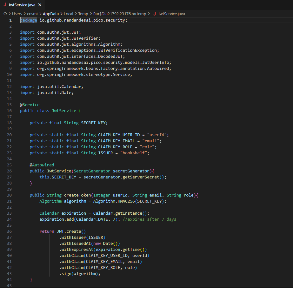Click 'JwtUserInfo' in import line

(x=156, y=63)
